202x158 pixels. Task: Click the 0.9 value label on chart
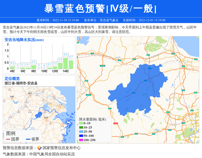(x=66, y=55)
